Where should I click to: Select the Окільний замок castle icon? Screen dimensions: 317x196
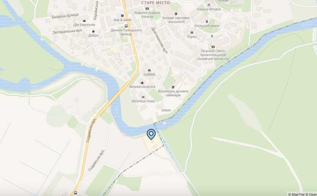tap(207, 22)
